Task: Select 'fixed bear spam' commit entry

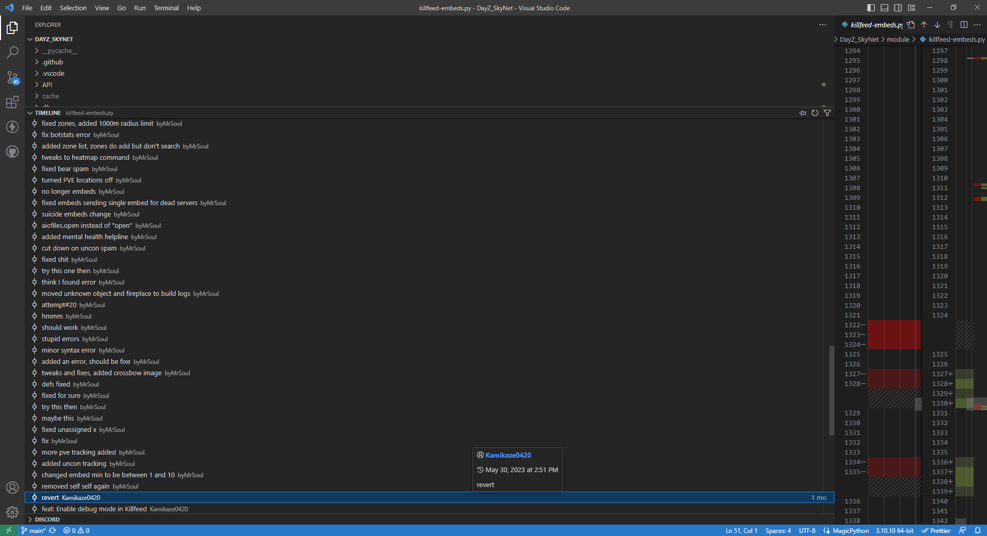Action: [x=430, y=169]
